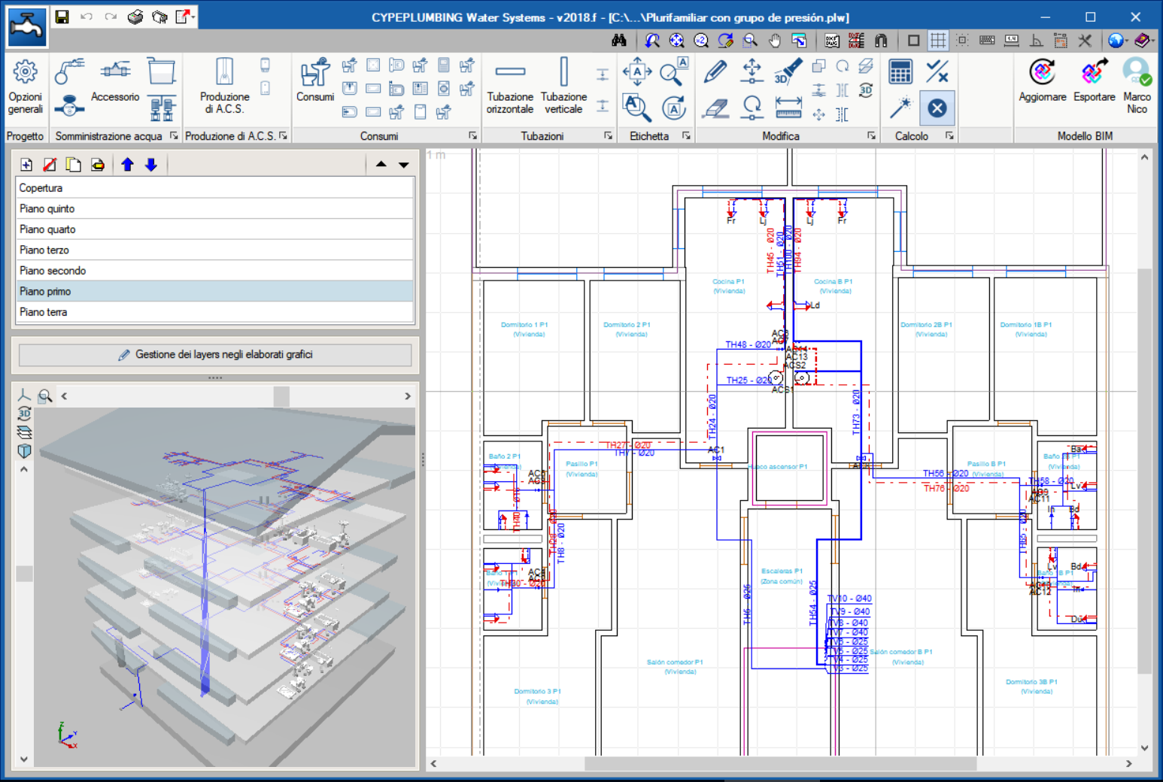The image size is (1163, 782).
Task: Open Opzioni generali settings
Action: coord(26,87)
